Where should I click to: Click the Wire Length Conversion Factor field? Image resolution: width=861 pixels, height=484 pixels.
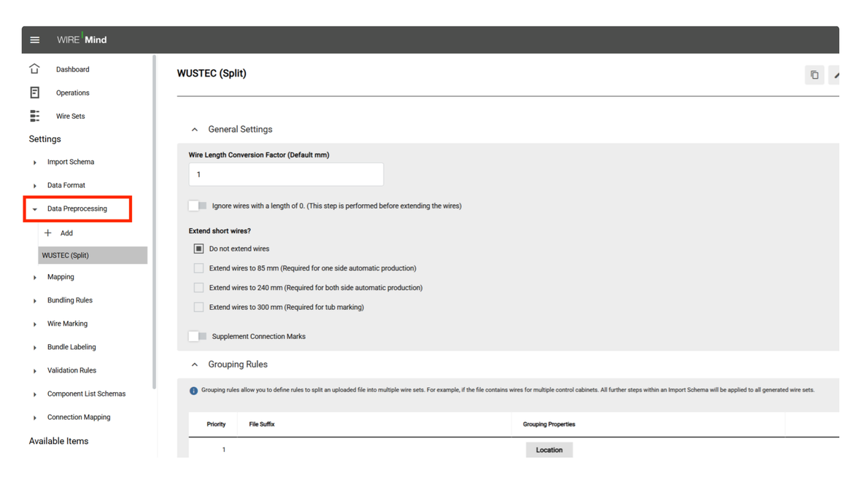point(286,174)
